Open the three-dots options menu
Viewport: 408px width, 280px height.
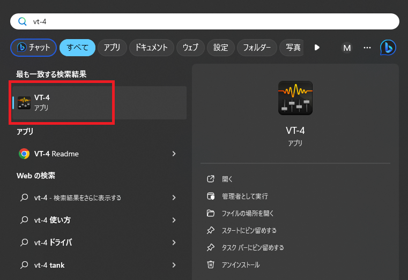coord(367,48)
